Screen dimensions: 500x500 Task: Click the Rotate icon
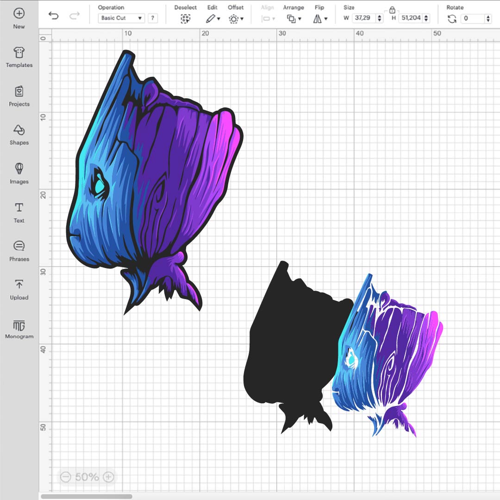coord(452,19)
